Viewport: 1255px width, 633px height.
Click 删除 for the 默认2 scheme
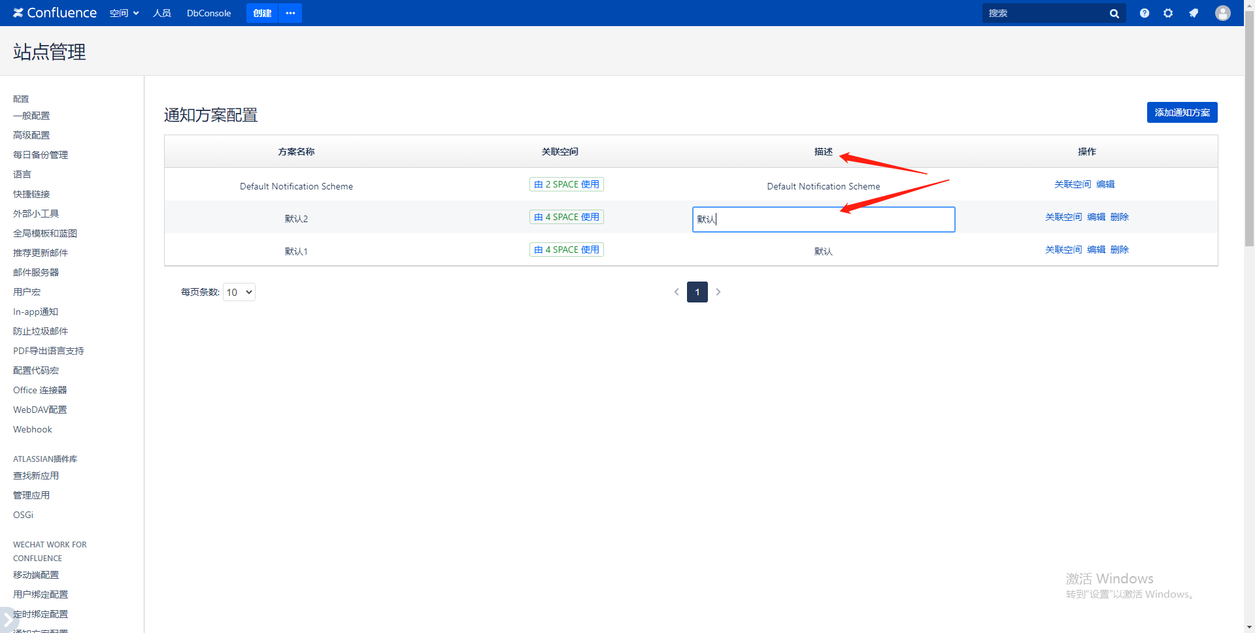(x=1120, y=217)
